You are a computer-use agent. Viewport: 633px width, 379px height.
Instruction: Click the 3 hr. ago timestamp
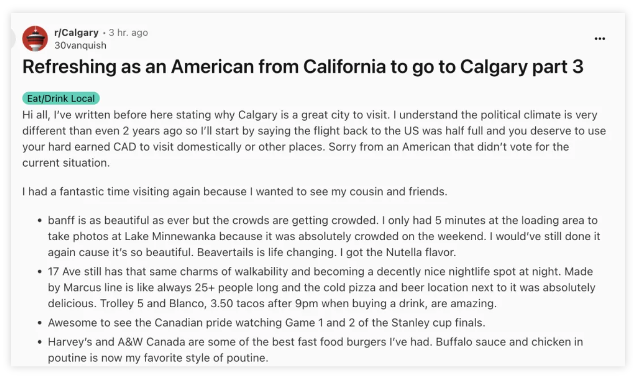[128, 33]
